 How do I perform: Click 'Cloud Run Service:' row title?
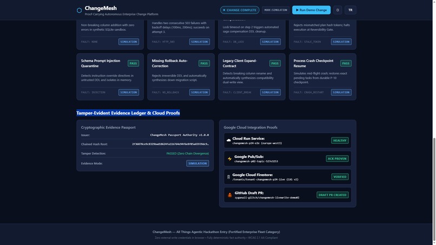[x=249, y=138]
